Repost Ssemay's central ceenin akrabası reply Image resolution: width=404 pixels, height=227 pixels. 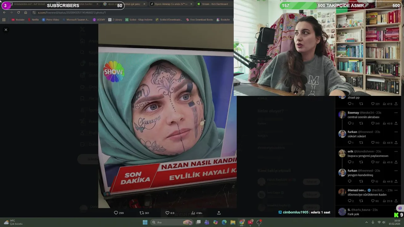tap(361, 123)
